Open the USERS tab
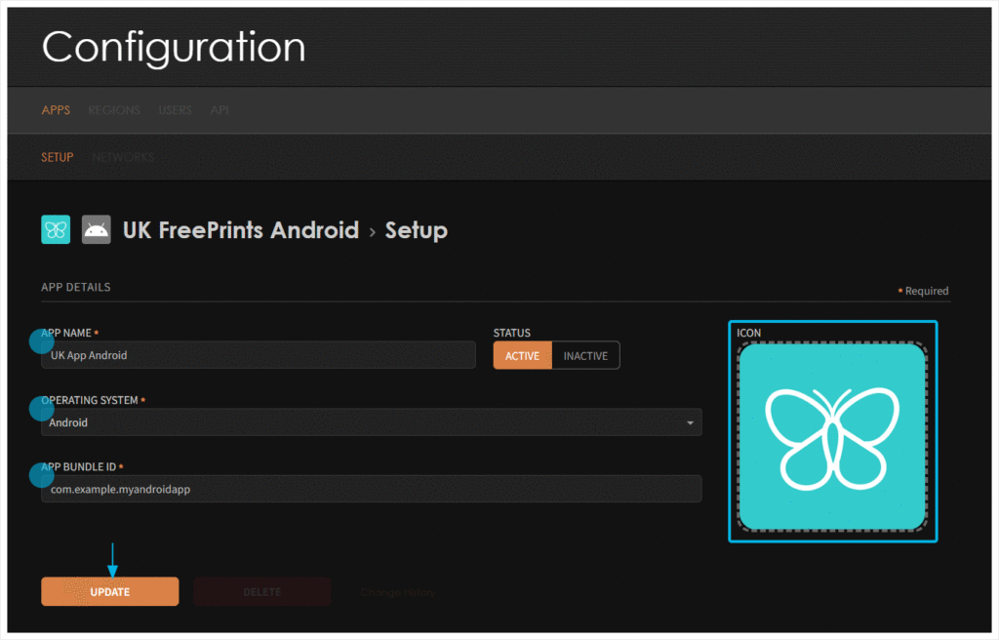999x640 pixels. (175, 109)
